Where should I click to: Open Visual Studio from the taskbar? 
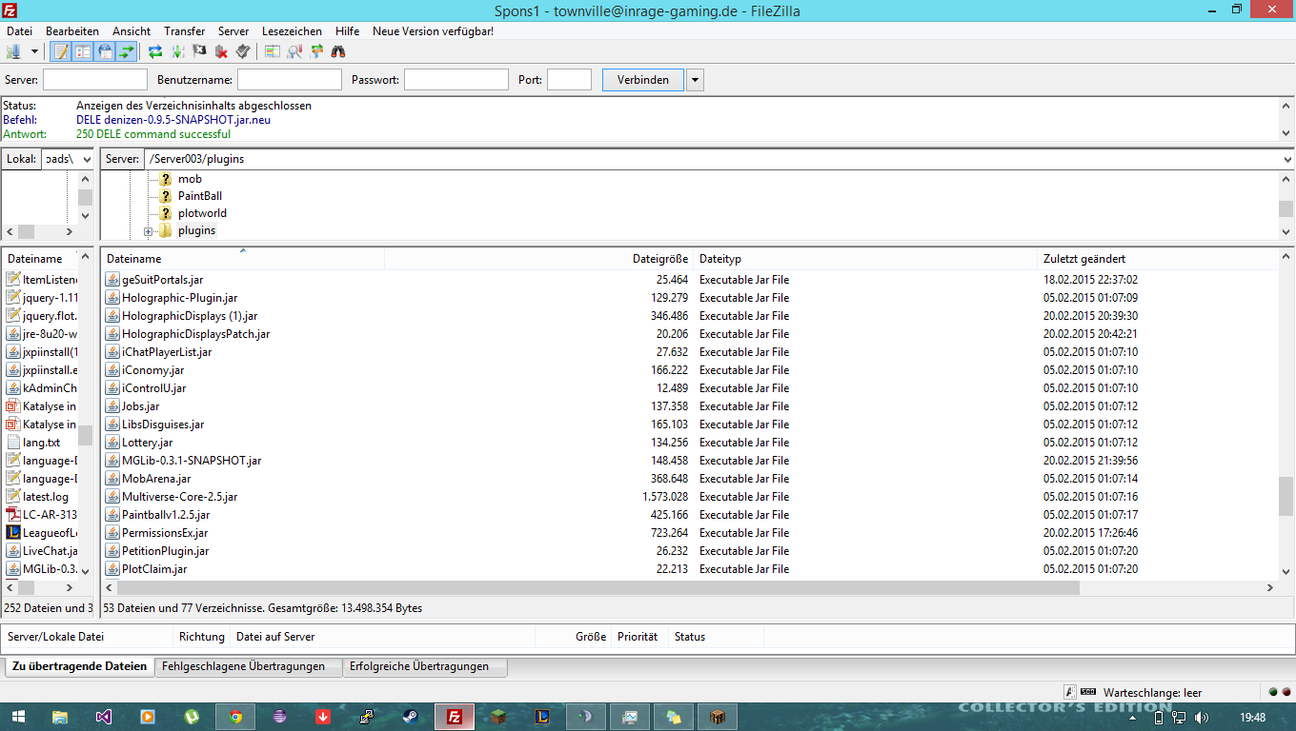[104, 717]
